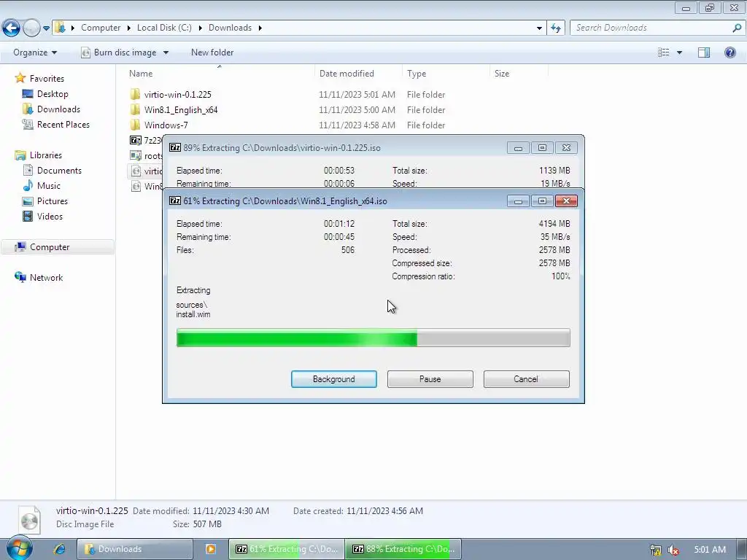Click the Back navigation arrow
The width and height of the screenshot is (747, 560).
[x=12, y=28]
